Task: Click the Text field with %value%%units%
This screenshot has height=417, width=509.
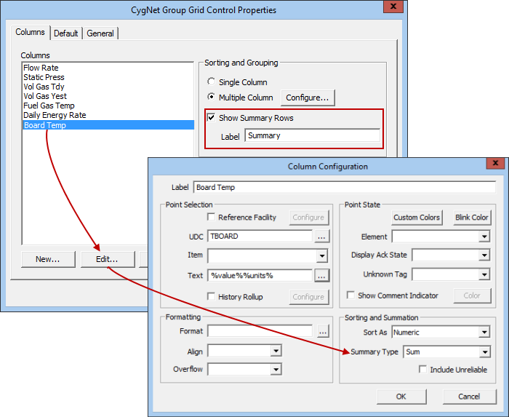Action: click(260, 275)
